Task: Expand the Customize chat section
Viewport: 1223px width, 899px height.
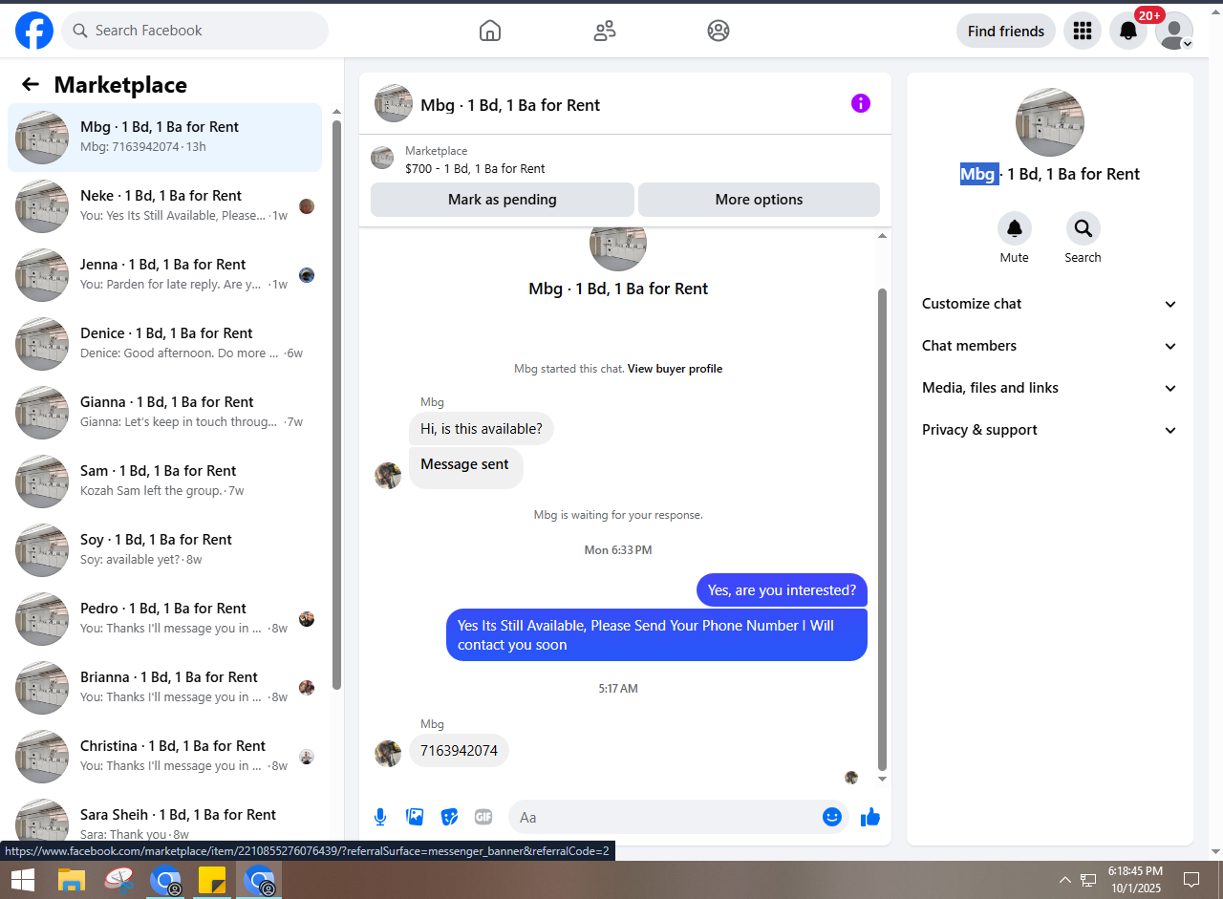Action: (x=1049, y=304)
